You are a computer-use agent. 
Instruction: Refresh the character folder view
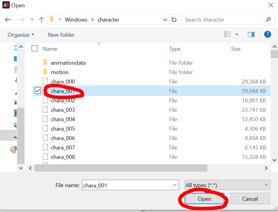pyautogui.click(x=174, y=20)
